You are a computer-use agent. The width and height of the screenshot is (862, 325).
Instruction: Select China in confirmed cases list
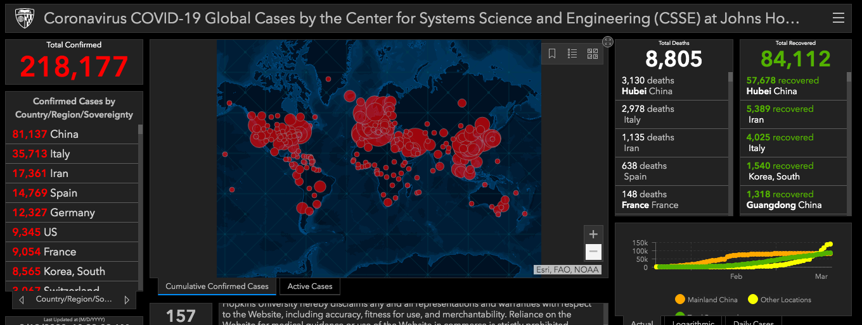[72, 134]
